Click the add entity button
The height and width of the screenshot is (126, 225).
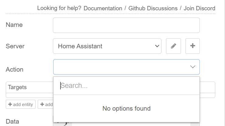pyautogui.click(x=21, y=104)
